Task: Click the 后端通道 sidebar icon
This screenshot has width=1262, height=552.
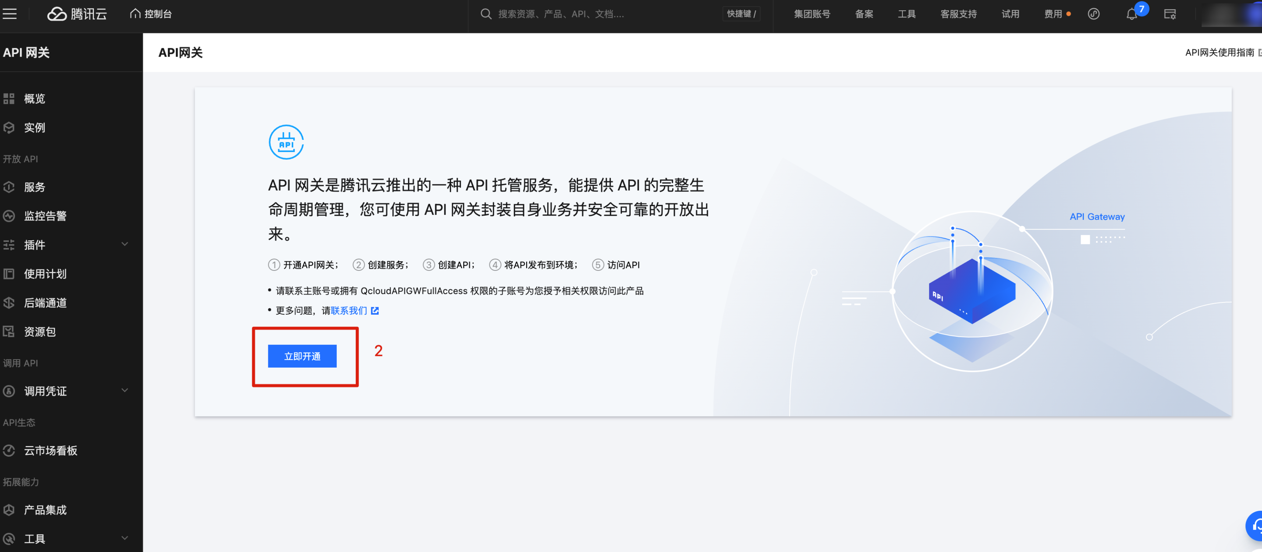Action: pyautogui.click(x=9, y=302)
